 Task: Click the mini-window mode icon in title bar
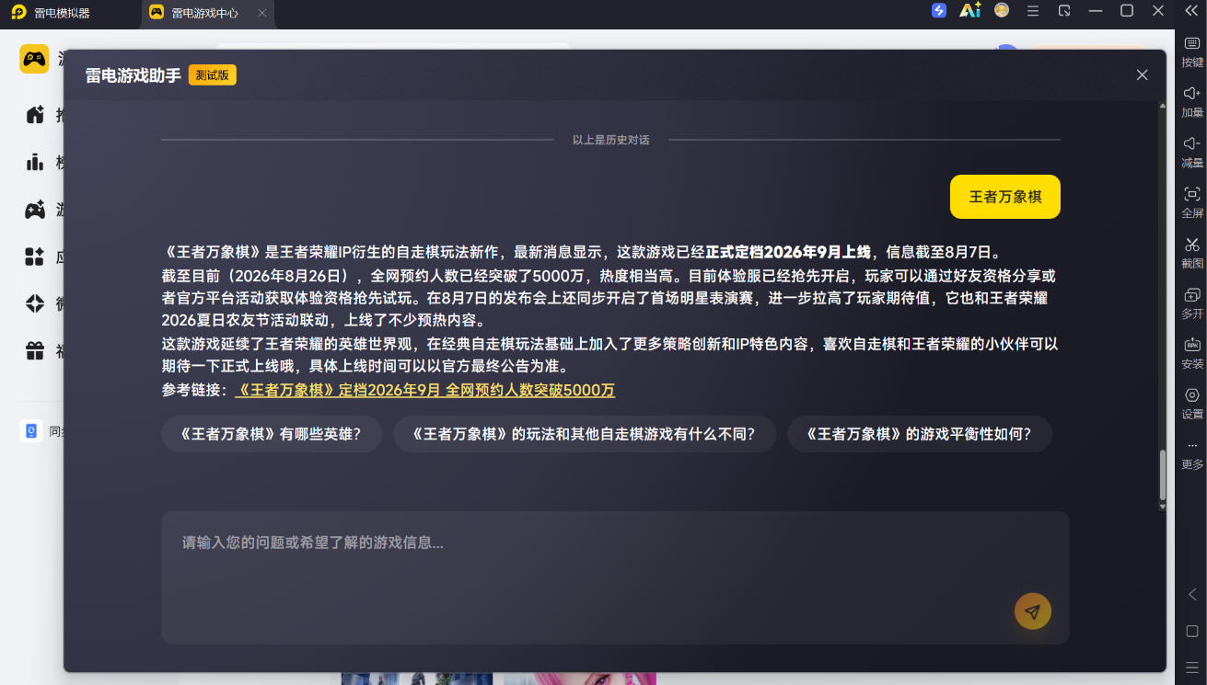1064,11
